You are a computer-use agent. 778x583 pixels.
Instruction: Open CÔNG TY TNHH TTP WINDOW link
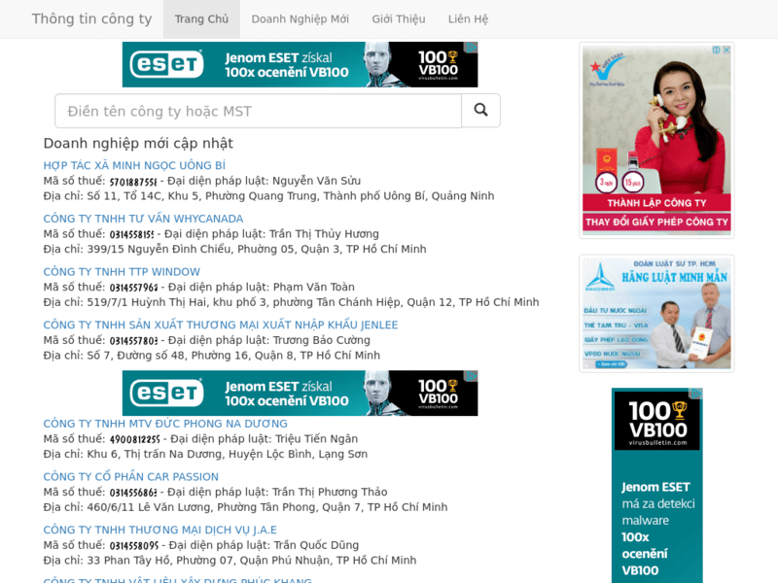122,272
